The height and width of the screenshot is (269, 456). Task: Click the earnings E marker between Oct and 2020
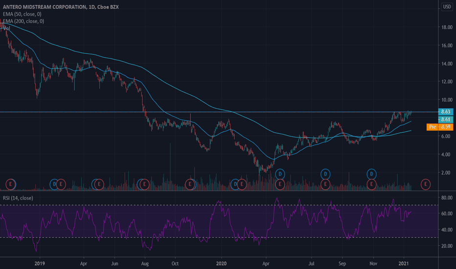pos(190,184)
